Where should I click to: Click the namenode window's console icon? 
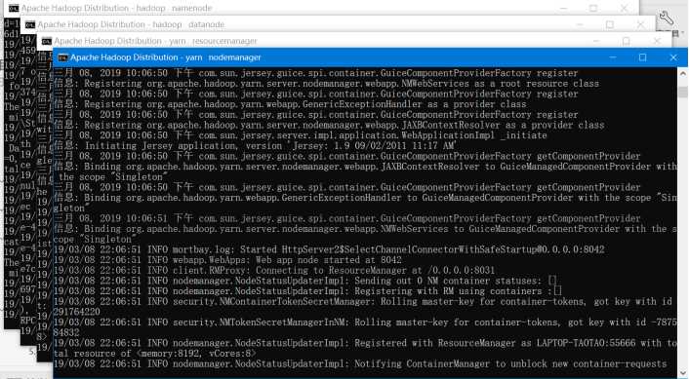pyautogui.click(x=14, y=9)
